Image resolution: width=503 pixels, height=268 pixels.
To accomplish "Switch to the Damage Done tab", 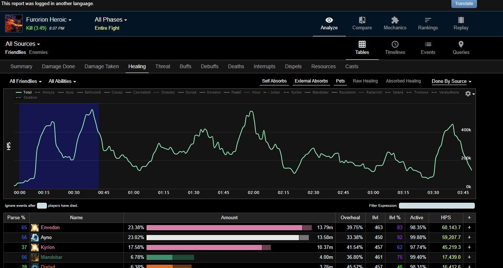I will (x=58, y=66).
